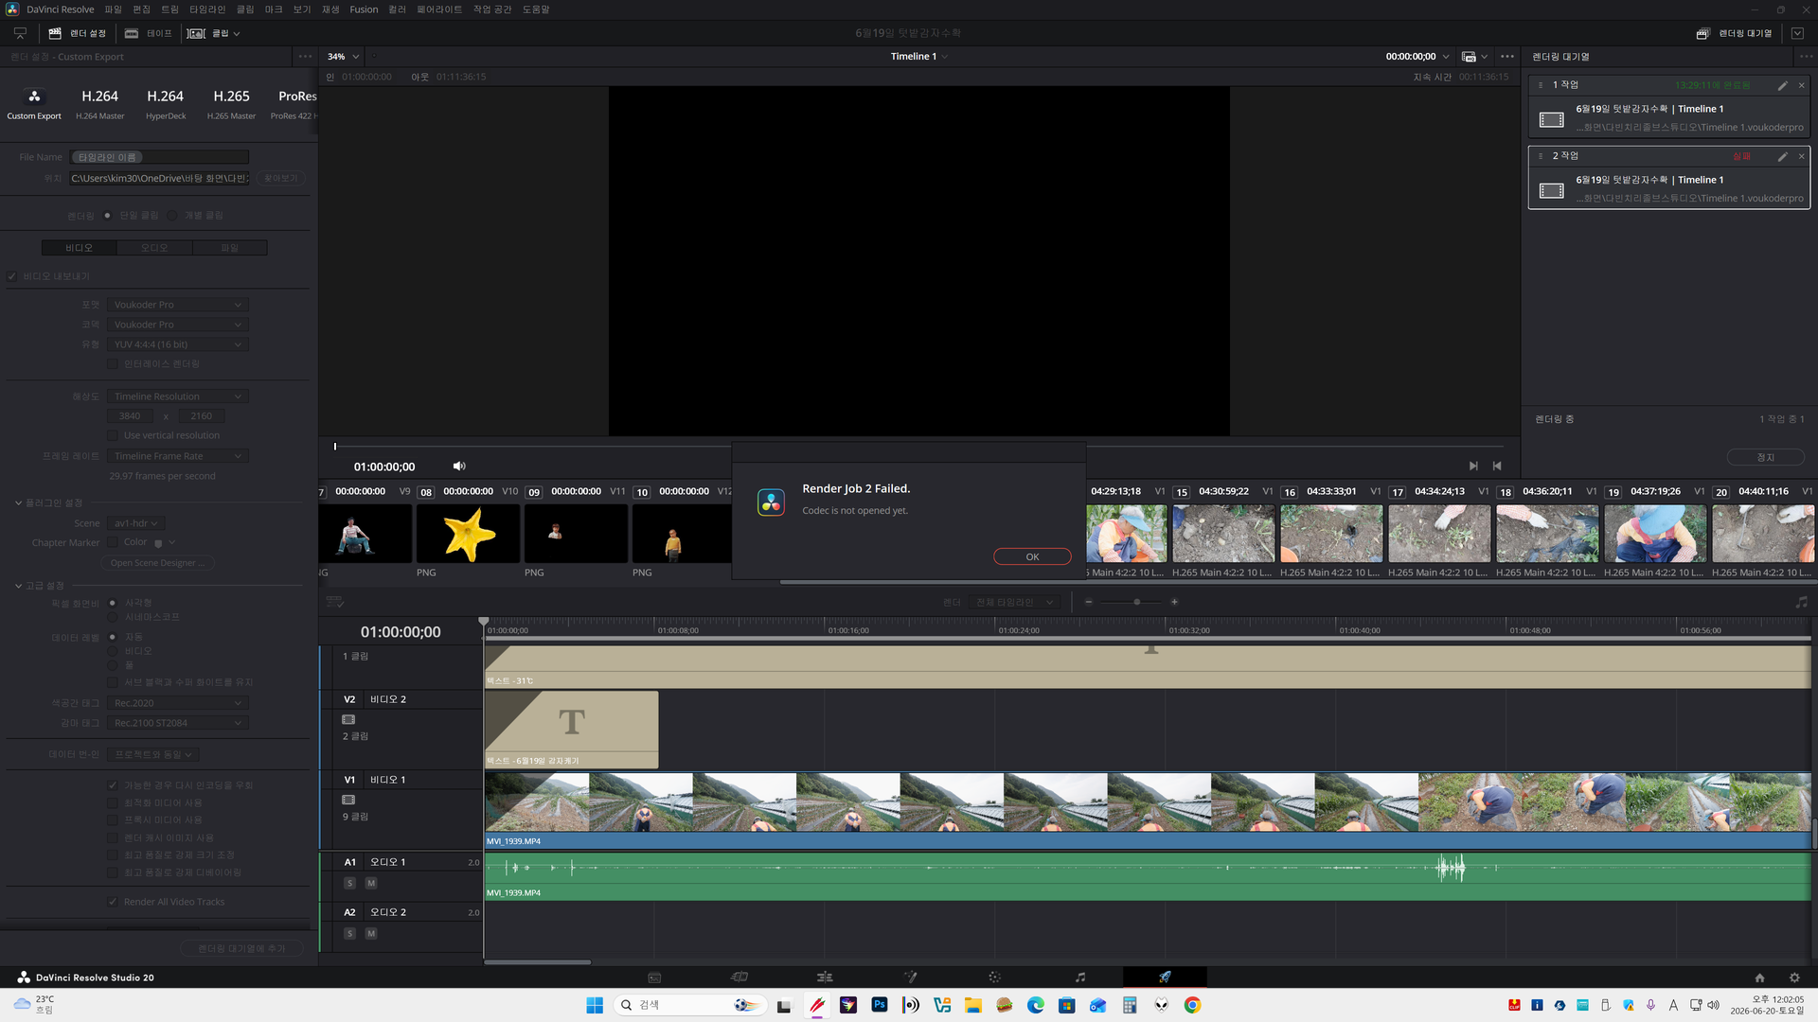The width and height of the screenshot is (1818, 1022).
Task: Open Project Settings gear icon
Action: pyautogui.click(x=1794, y=978)
